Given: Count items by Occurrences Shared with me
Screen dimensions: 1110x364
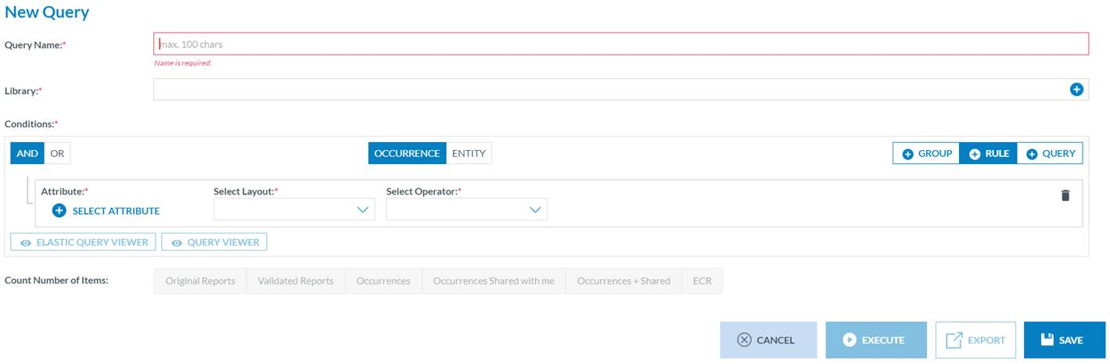Looking at the screenshot, I should pyautogui.click(x=494, y=281).
